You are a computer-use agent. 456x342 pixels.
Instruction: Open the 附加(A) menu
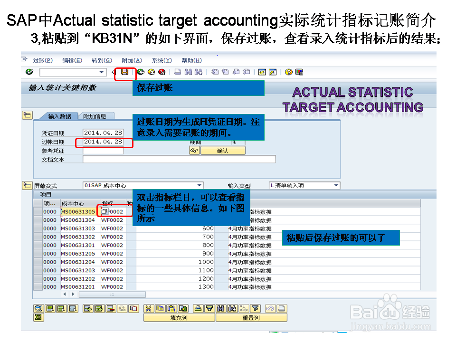[132, 60]
